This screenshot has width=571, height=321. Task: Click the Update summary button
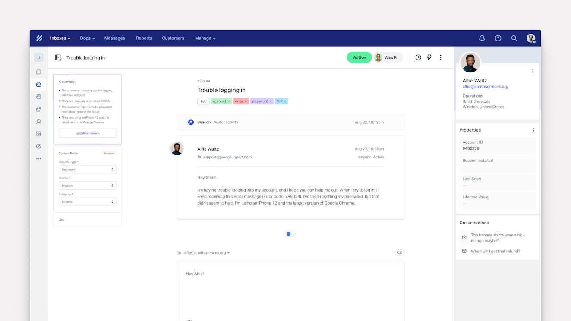[87, 133]
